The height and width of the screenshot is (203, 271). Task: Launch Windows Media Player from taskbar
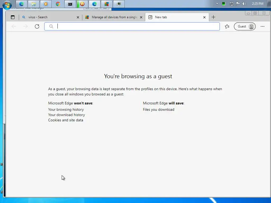click(46, 4)
